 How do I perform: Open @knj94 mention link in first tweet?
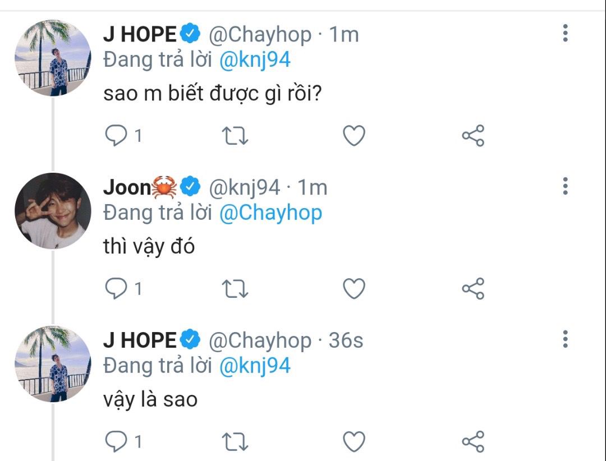255,60
